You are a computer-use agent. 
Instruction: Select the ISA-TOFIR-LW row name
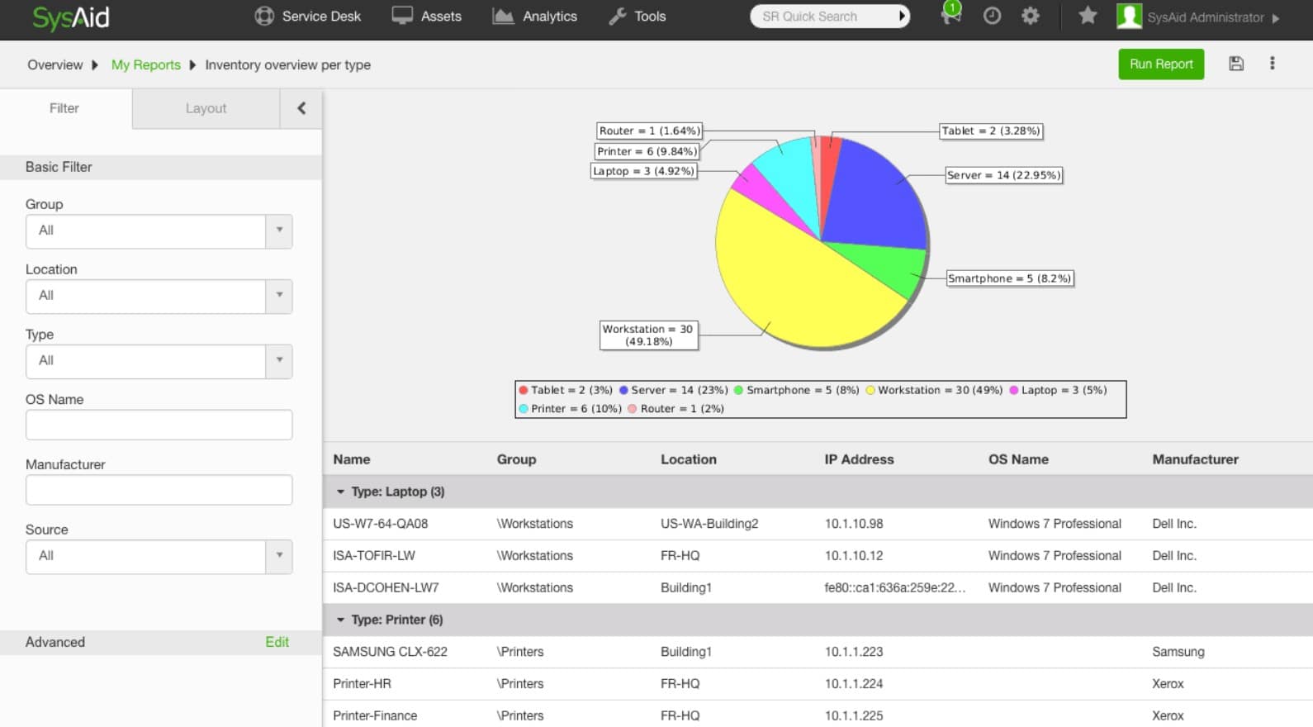pos(373,556)
